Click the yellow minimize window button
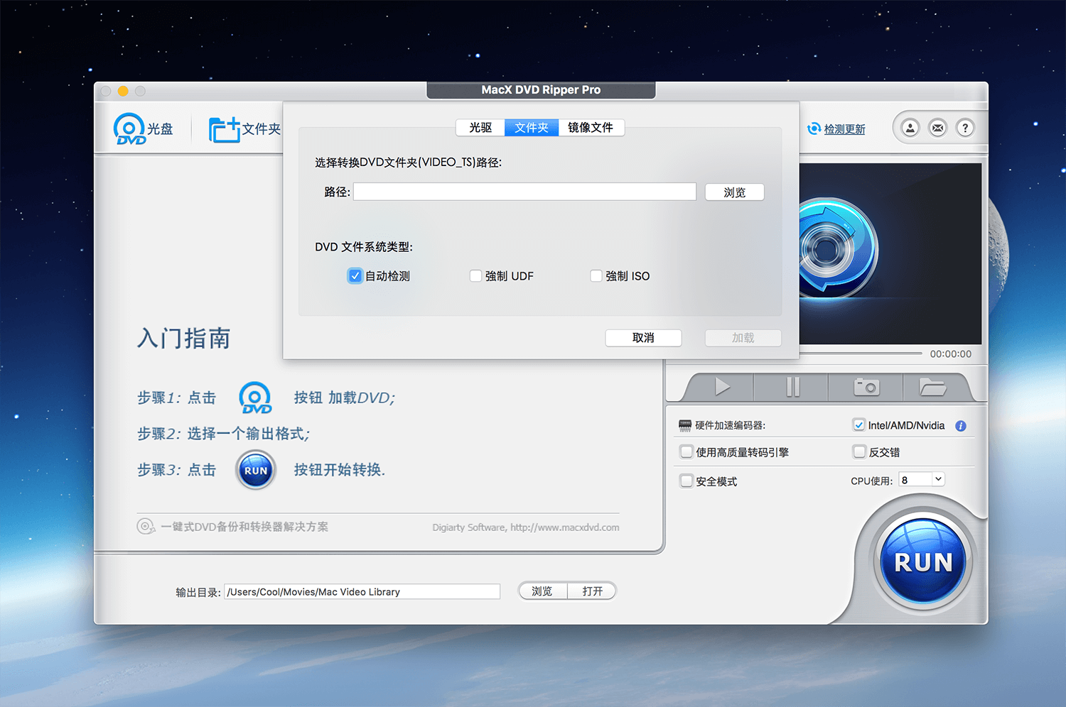 pos(123,91)
